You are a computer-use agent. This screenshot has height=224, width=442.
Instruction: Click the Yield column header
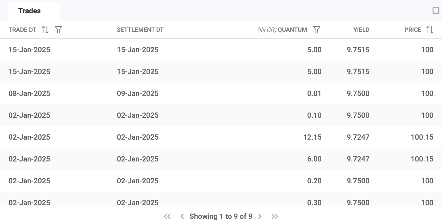pos(361,30)
